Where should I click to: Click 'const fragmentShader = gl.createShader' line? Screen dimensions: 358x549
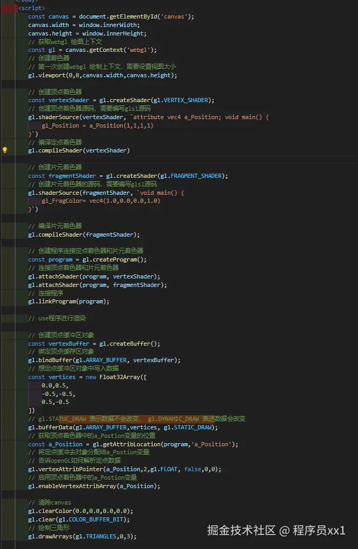coord(128,176)
